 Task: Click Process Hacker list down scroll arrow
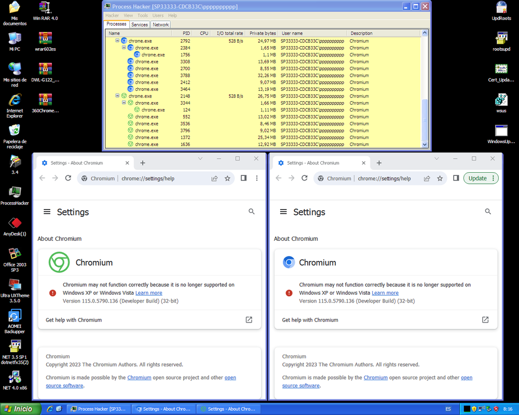coord(425,145)
